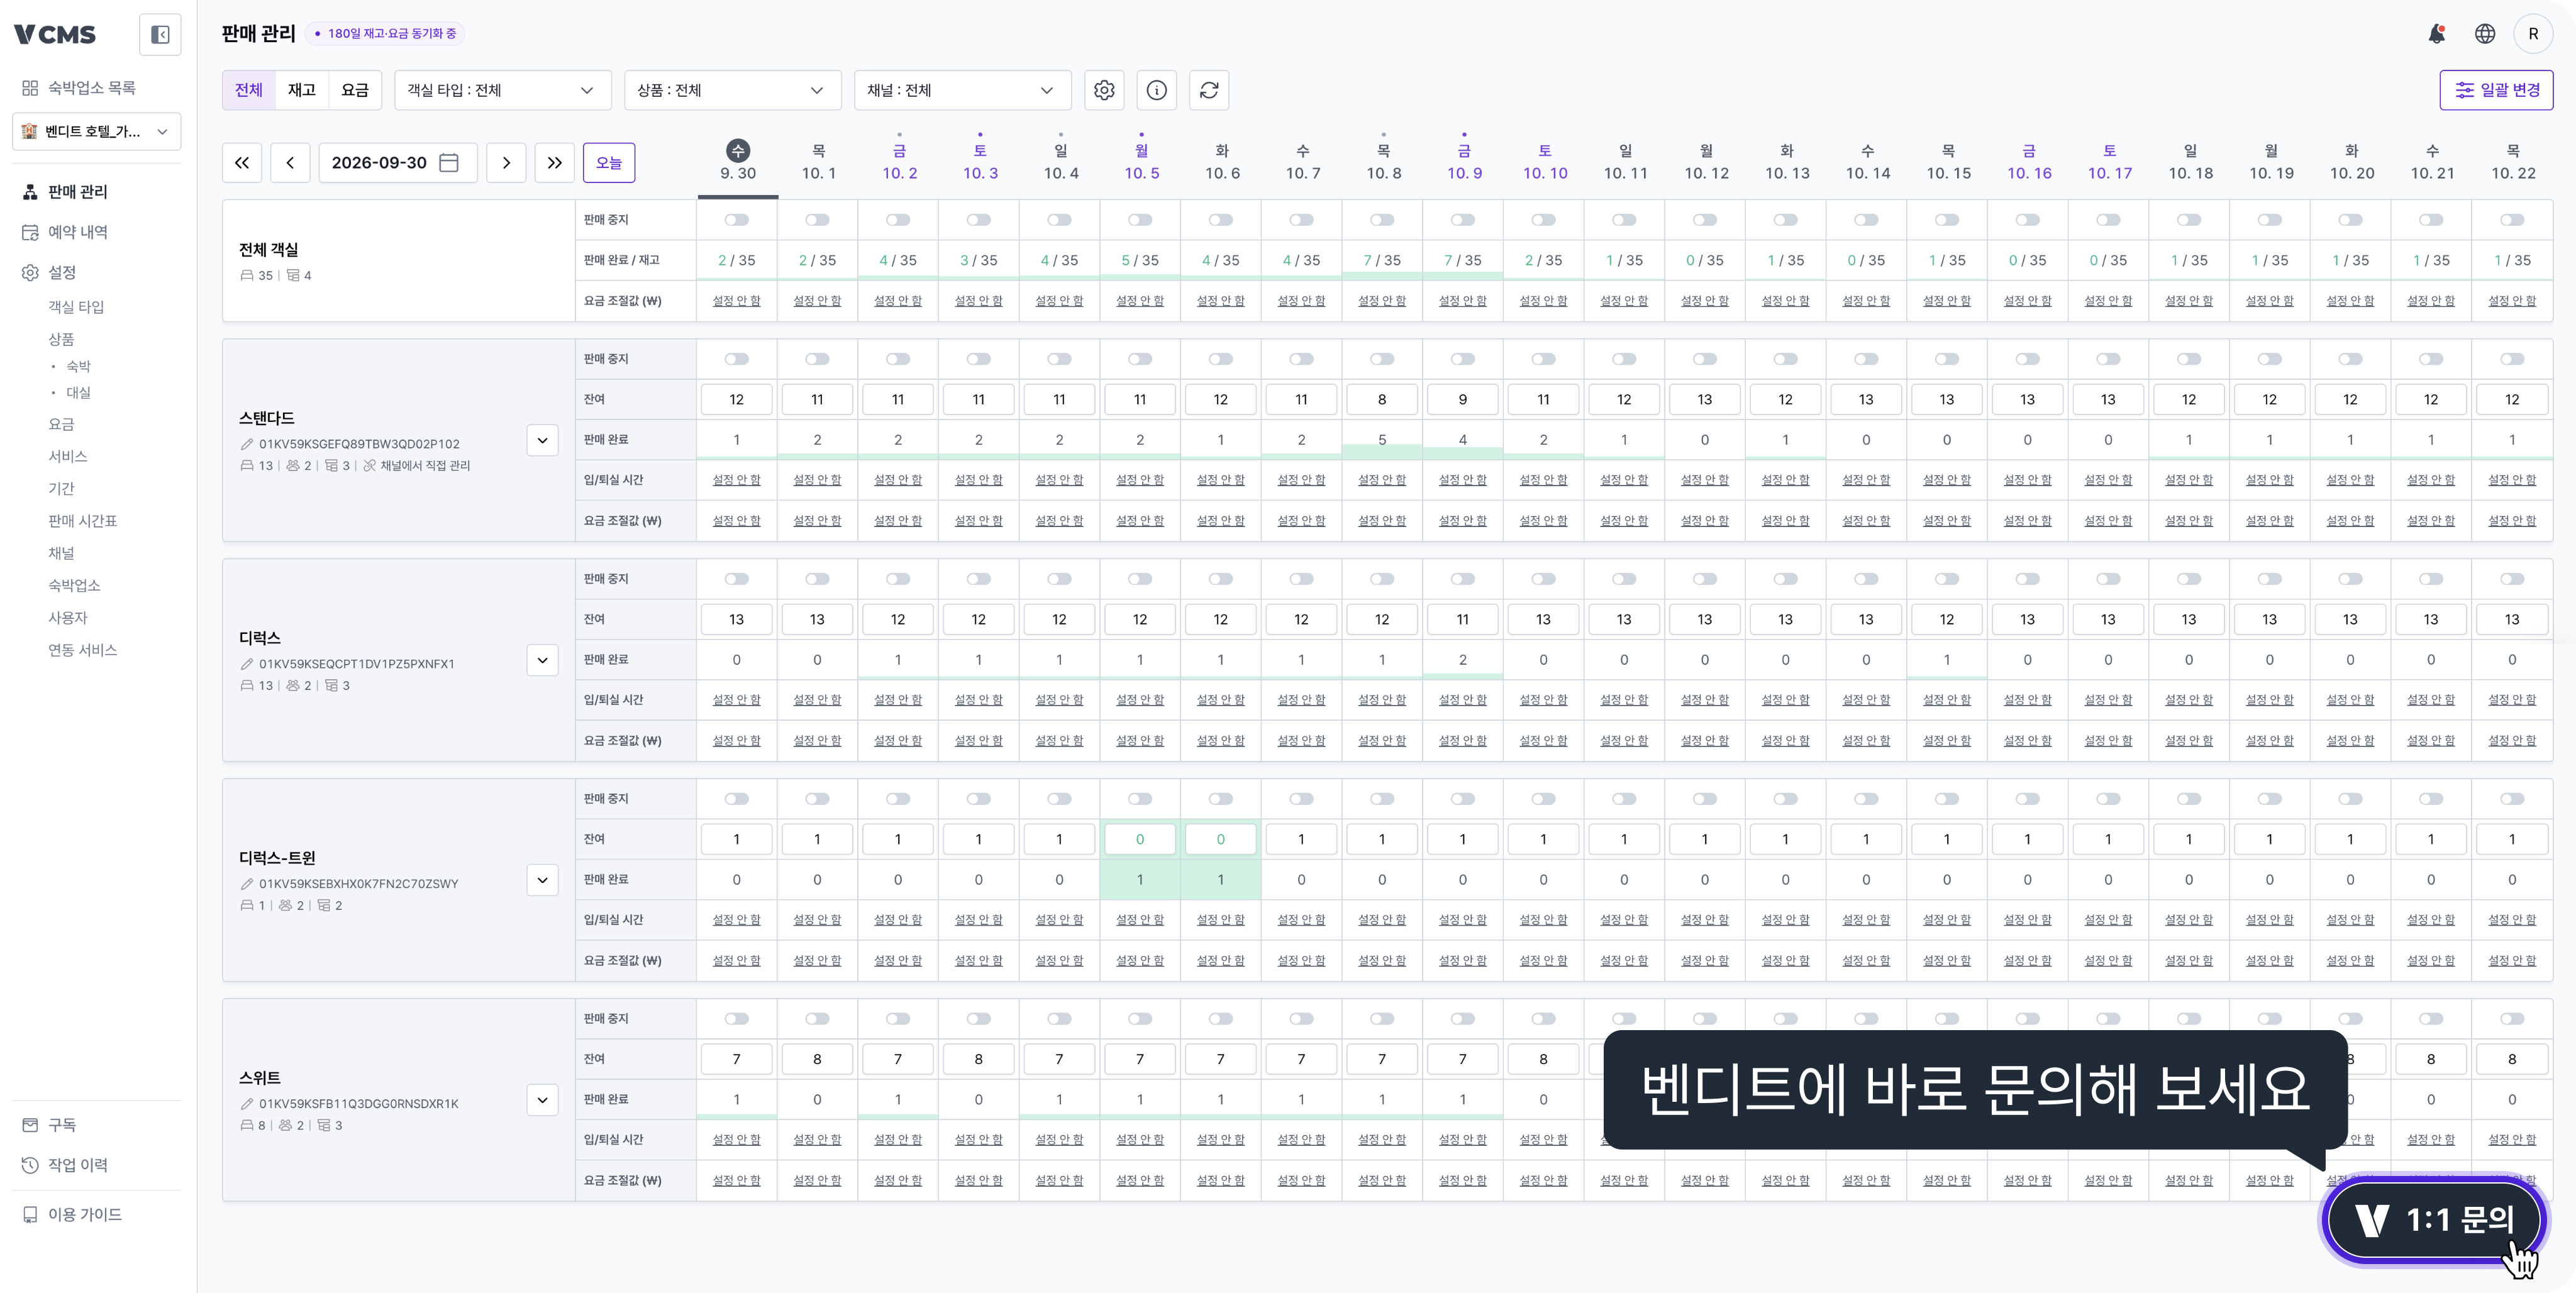Screen dimensions: 2576x1293
Task: Open calendar icon in date field
Action: tap(449, 163)
